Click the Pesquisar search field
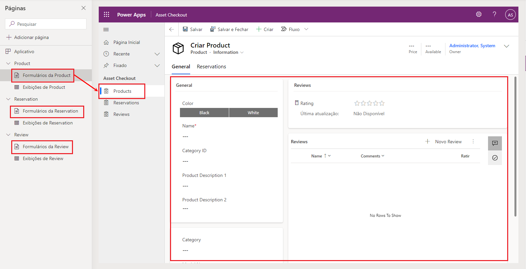The height and width of the screenshot is (269, 526). click(x=46, y=24)
